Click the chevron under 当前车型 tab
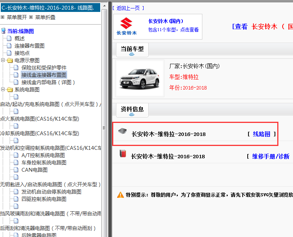 point(132,54)
